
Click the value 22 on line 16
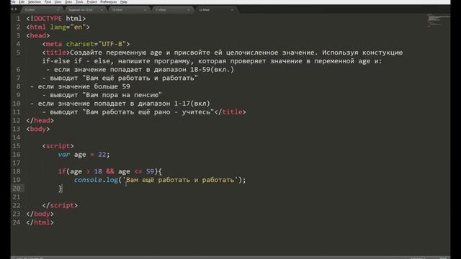[x=102, y=155]
